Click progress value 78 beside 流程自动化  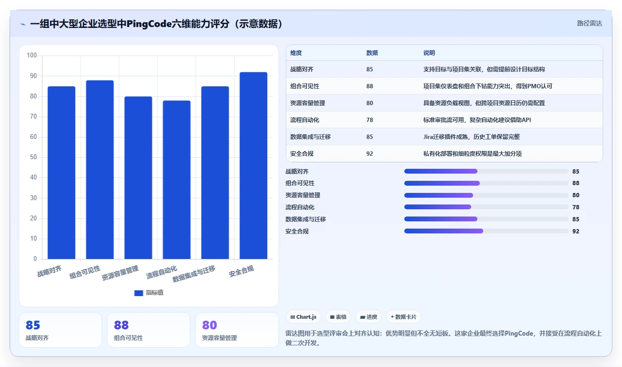pyautogui.click(x=576, y=207)
